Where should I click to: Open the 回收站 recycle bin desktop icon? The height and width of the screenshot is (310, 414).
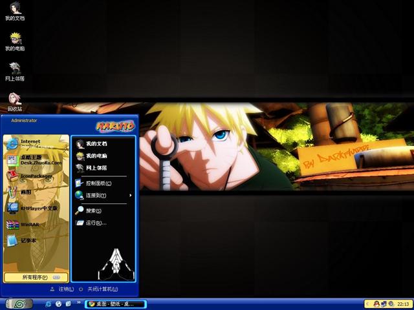pos(15,102)
